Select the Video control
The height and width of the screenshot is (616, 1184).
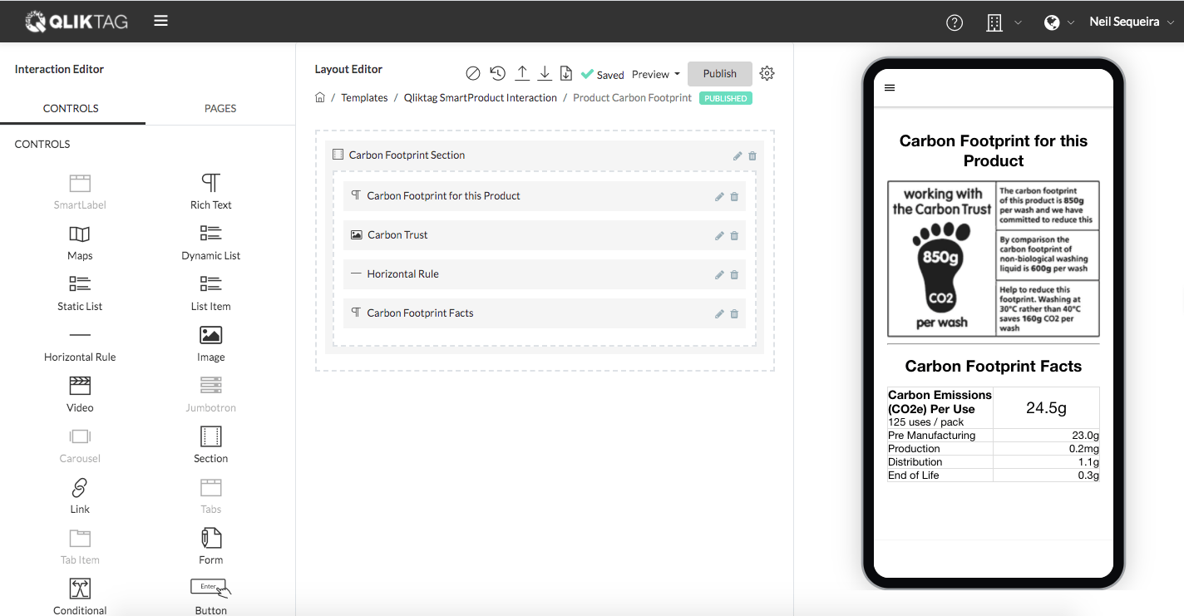coord(80,394)
